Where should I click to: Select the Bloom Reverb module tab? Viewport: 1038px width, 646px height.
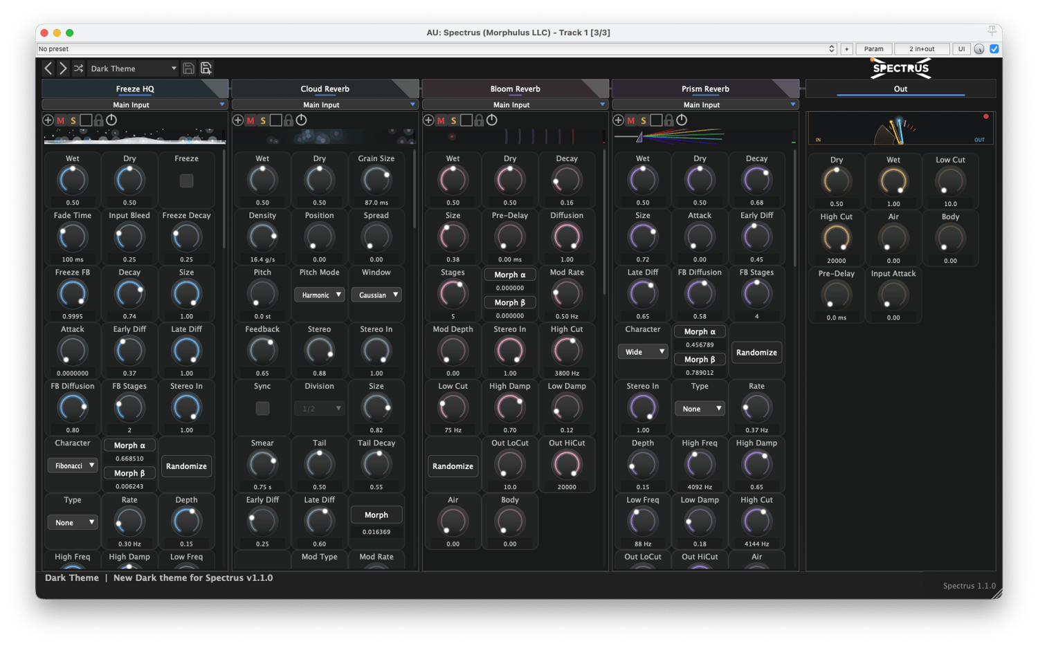click(x=516, y=89)
